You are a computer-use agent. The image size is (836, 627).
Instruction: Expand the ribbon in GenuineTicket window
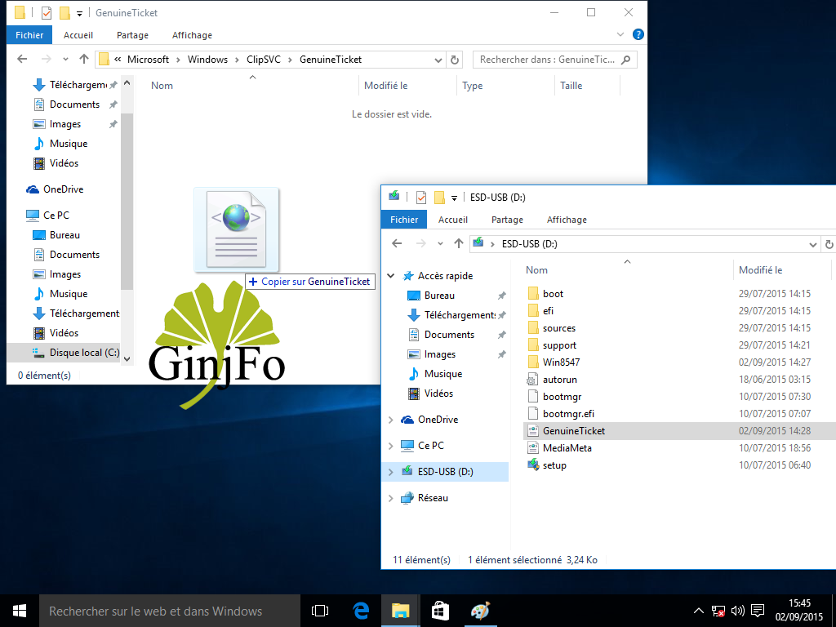click(620, 34)
